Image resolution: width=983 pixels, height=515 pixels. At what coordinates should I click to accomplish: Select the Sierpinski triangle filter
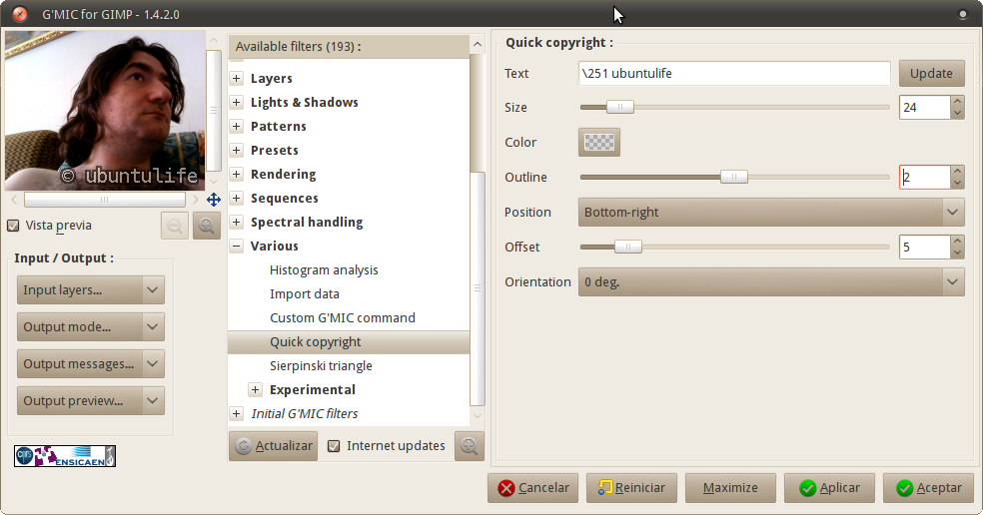click(x=321, y=366)
